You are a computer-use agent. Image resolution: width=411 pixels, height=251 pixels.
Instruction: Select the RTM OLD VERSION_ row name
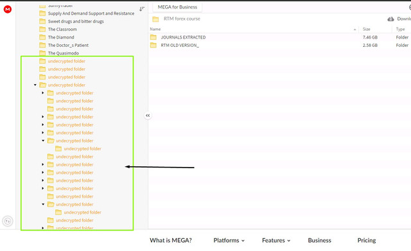coord(180,45)
